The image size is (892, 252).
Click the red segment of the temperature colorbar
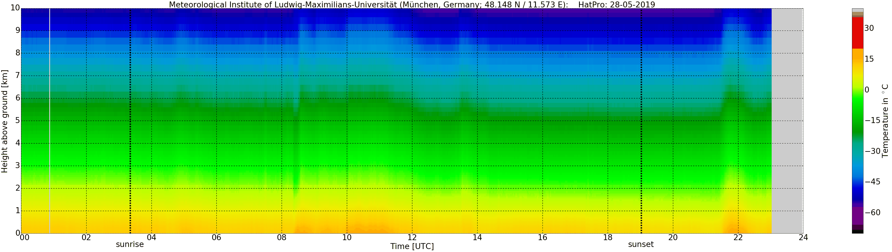858,33
